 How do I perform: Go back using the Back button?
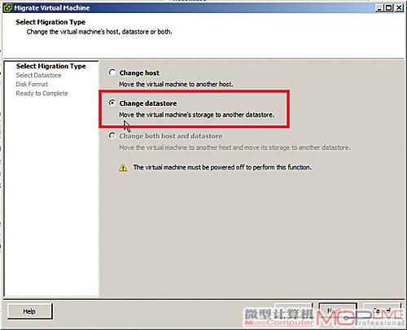point(294,310)
